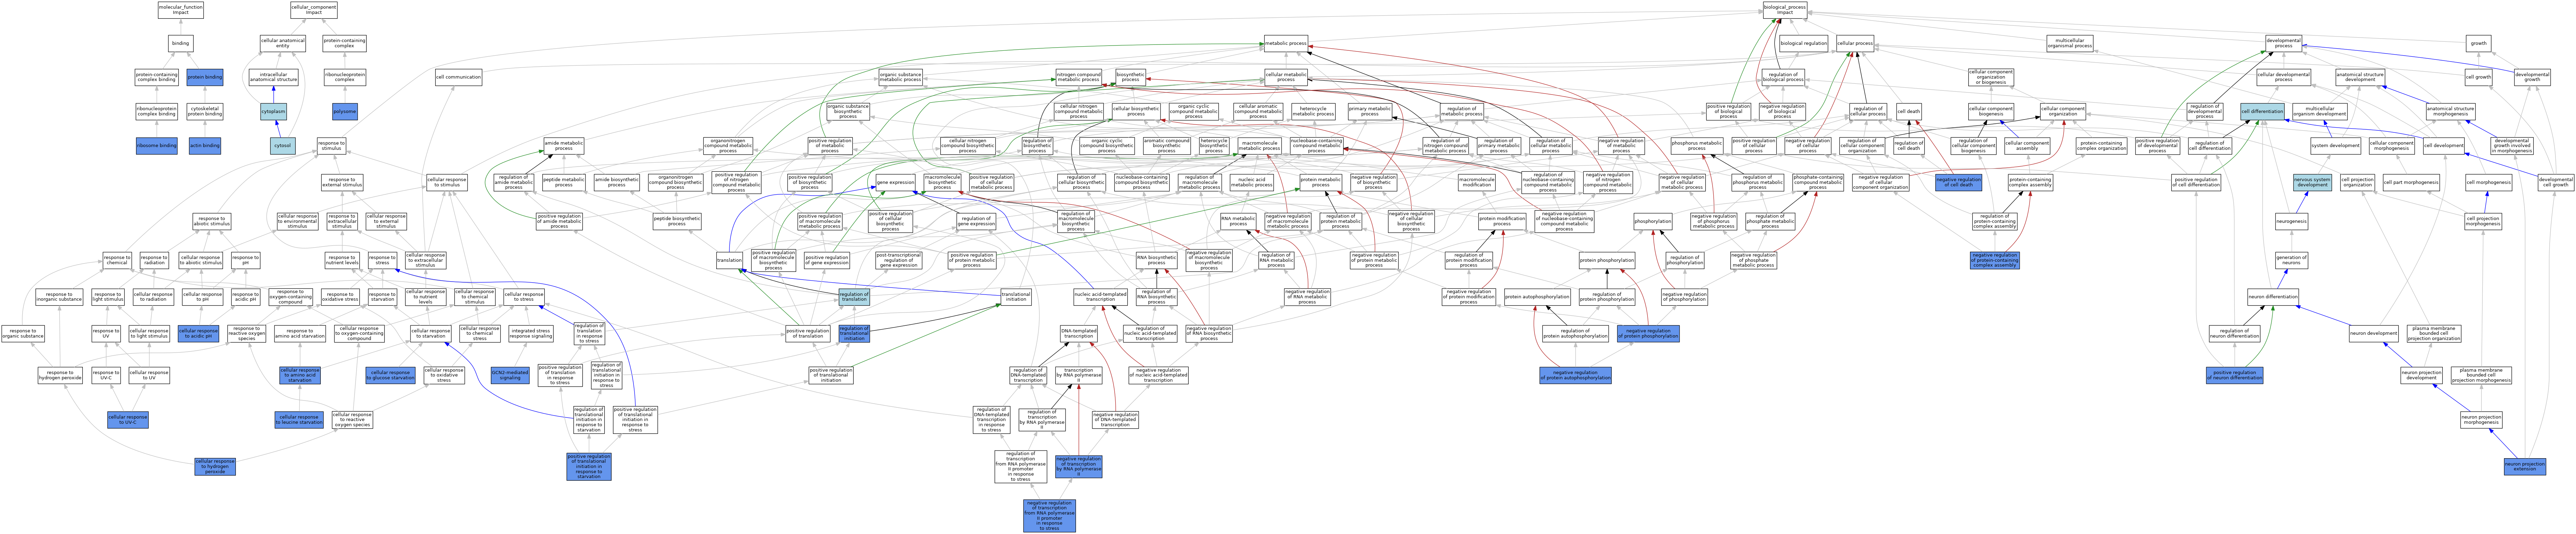Select the "multicellular organismal process" node
The image size is (2576, 534).
pyautogui.click(x=2069, y=44)
